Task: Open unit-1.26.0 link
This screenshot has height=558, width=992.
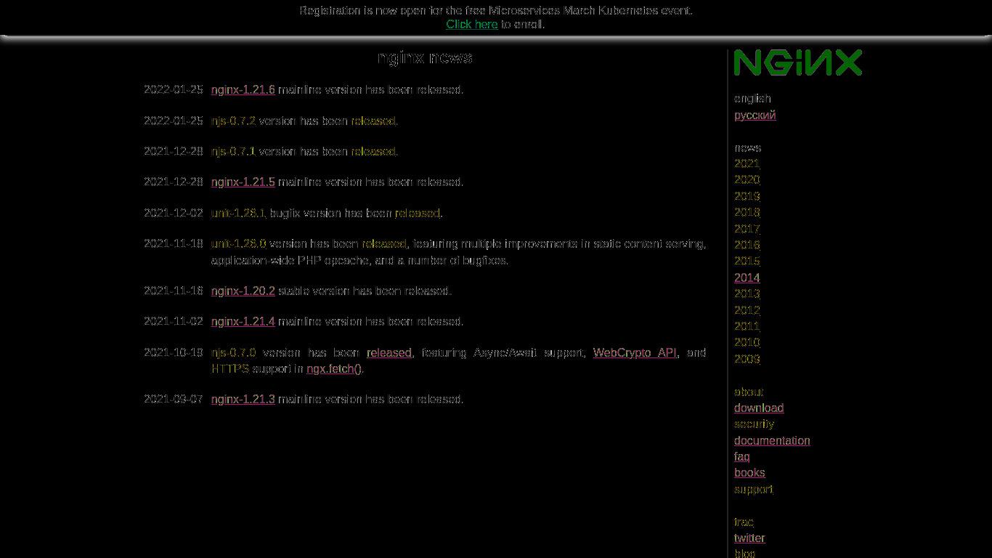Action: click(x=238, y=244)
